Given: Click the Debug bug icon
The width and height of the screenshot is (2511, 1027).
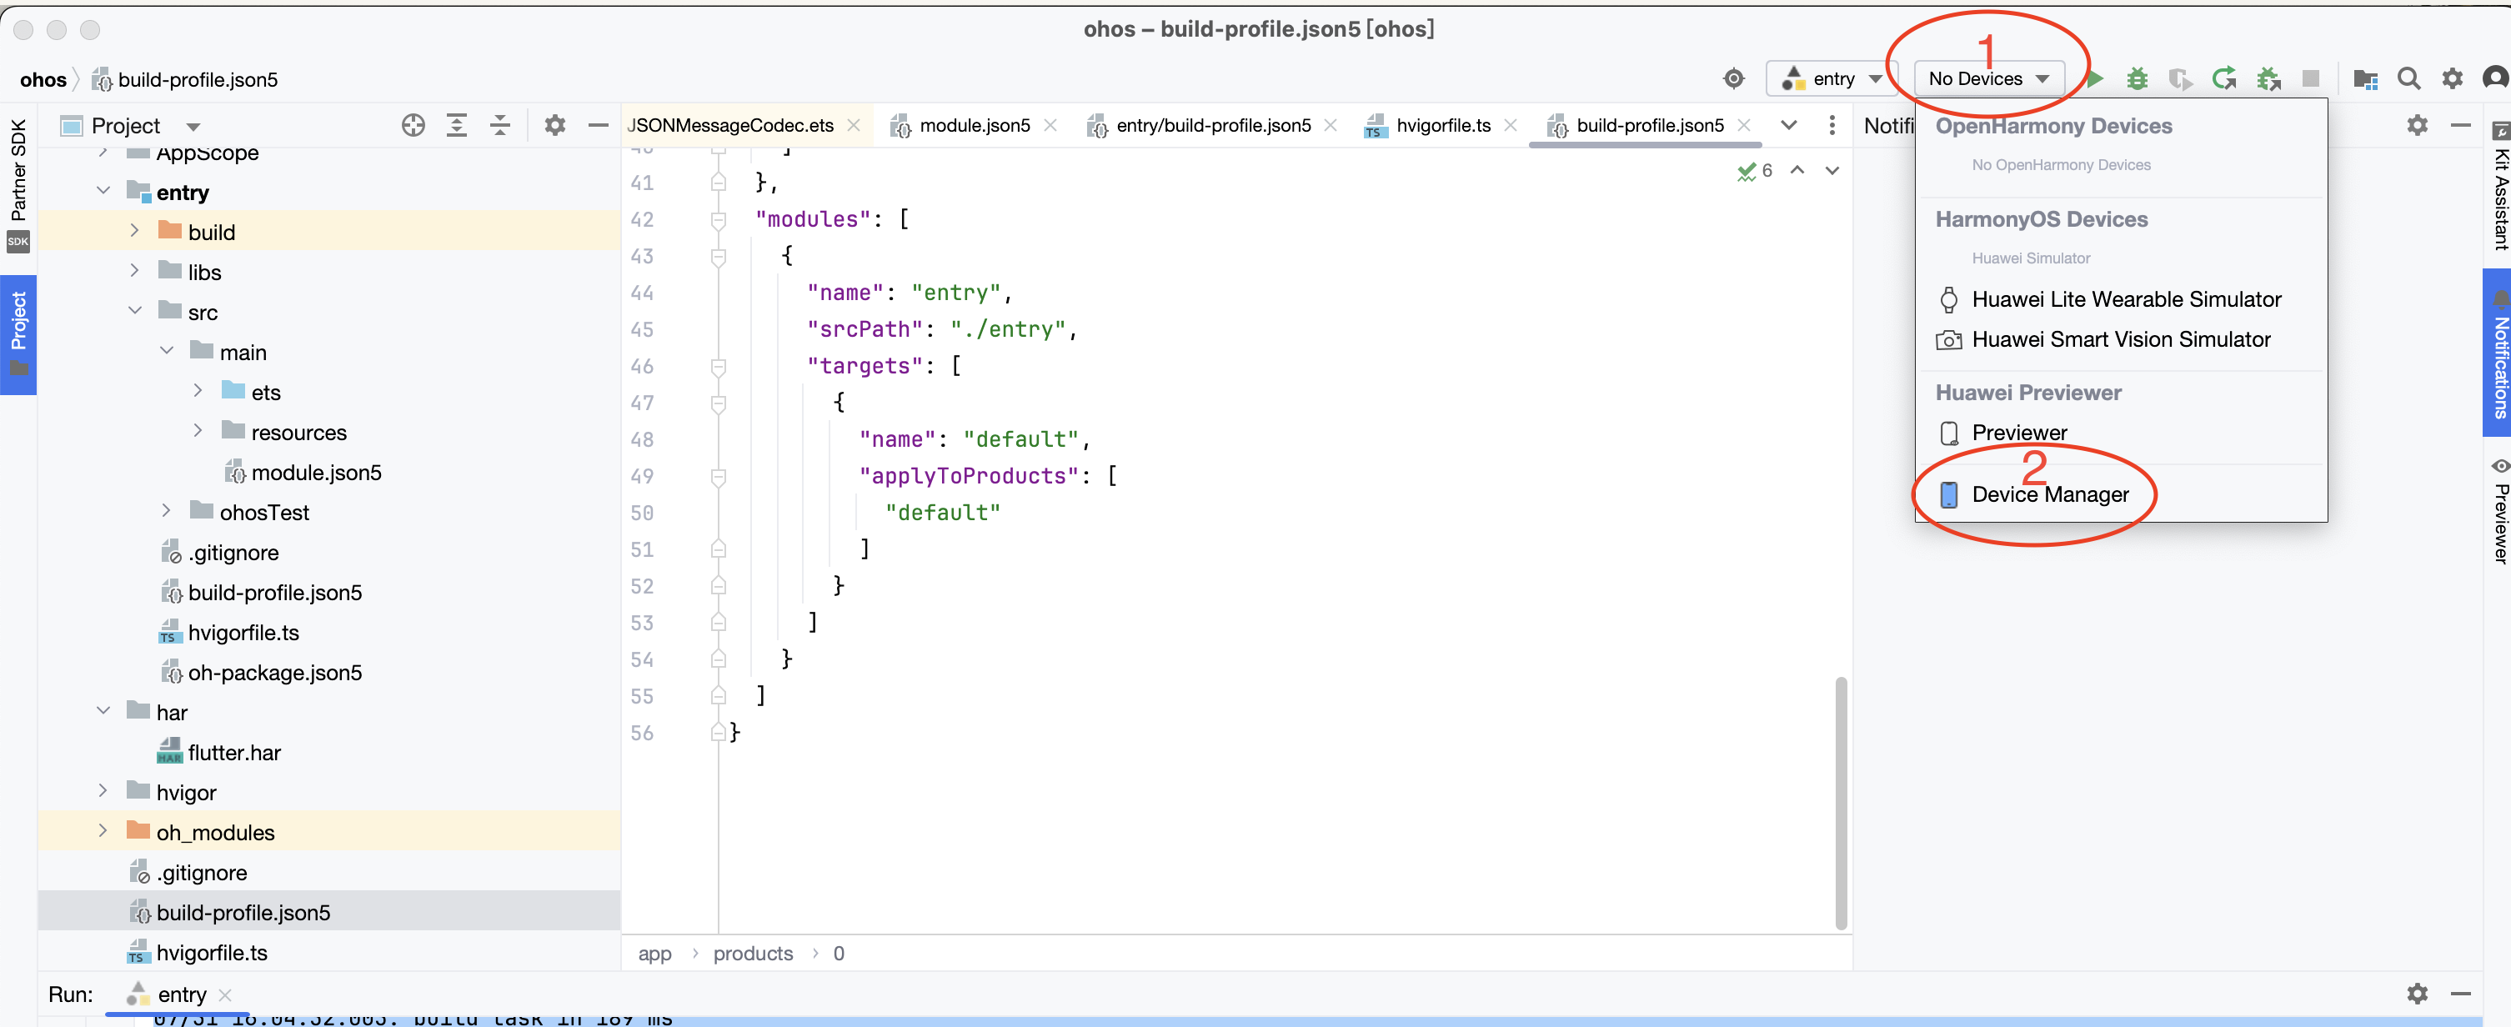Looking at the screenshot, I should pyautogui.click(x=2137, y=79).
